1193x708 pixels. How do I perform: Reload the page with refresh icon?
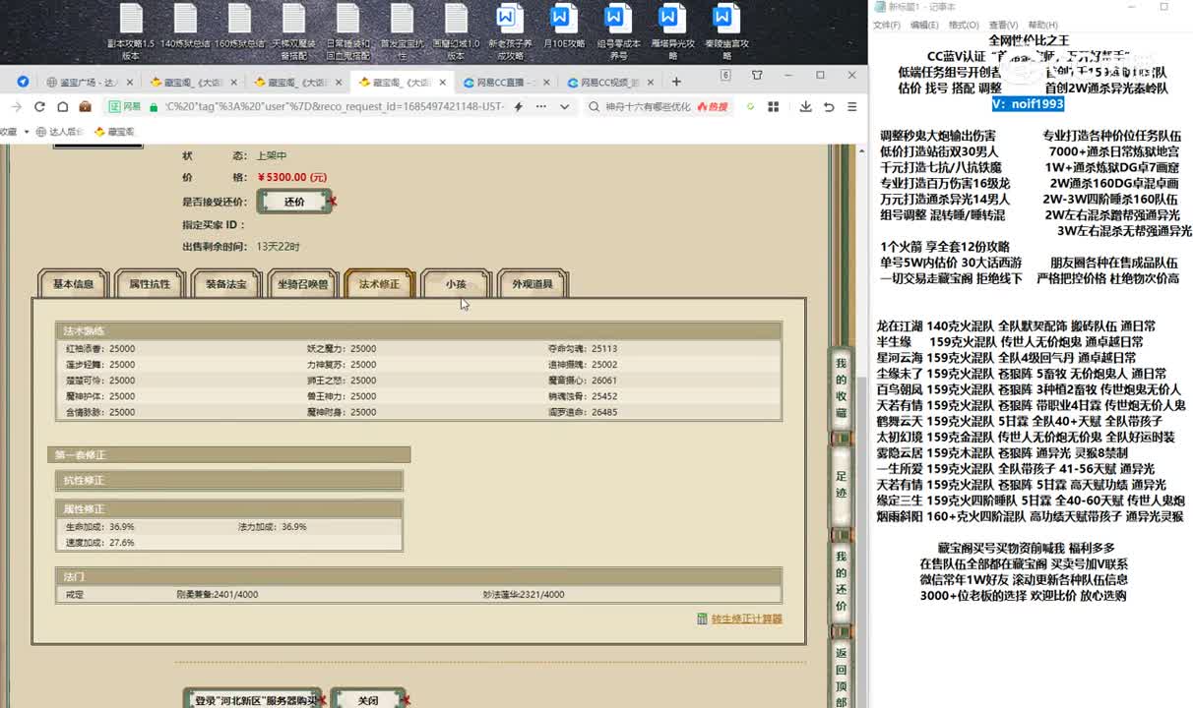(x=39, y=106)
